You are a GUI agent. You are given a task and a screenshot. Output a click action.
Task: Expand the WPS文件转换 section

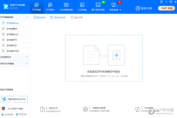tap(27, 63)
